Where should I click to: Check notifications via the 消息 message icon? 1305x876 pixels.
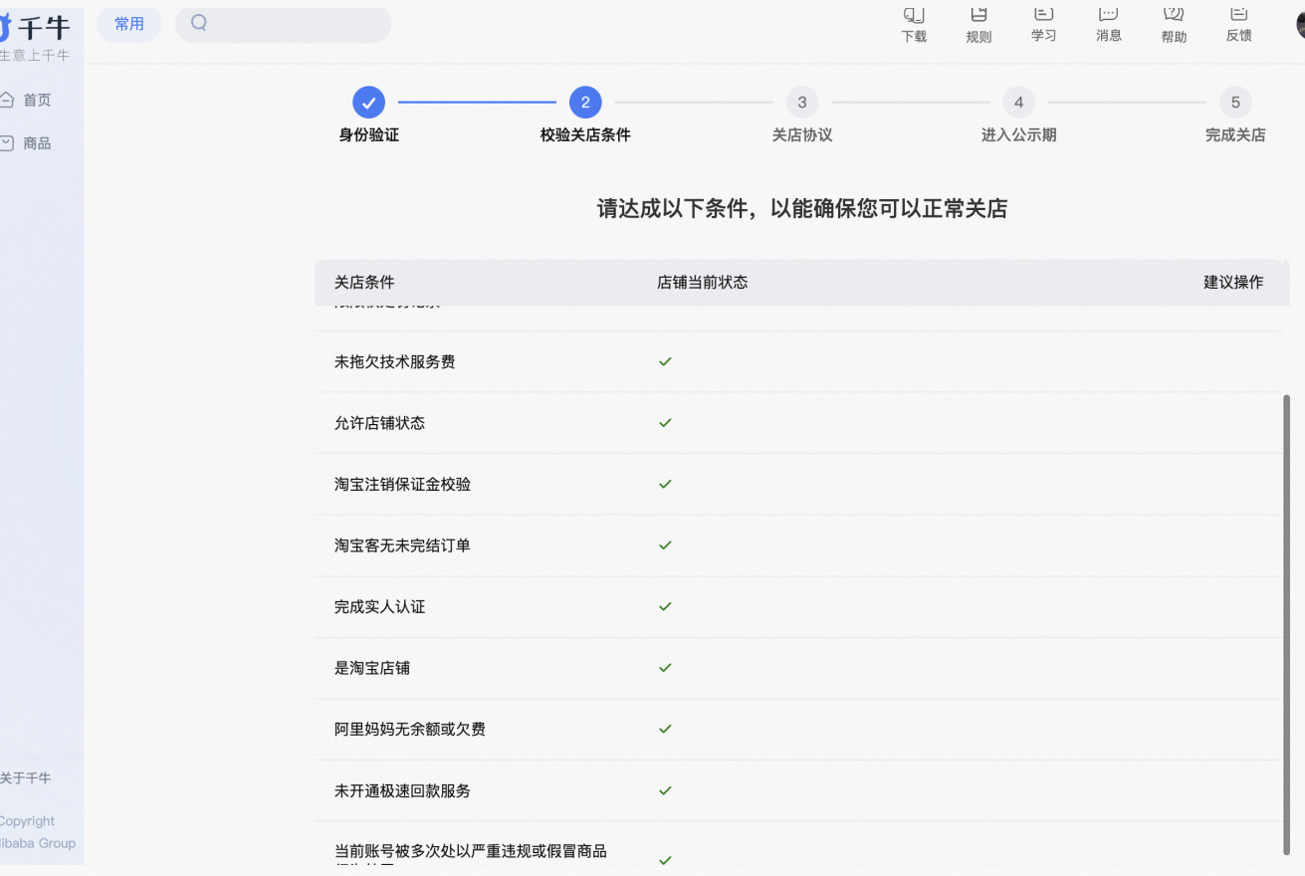click(x=1107, y=24)
